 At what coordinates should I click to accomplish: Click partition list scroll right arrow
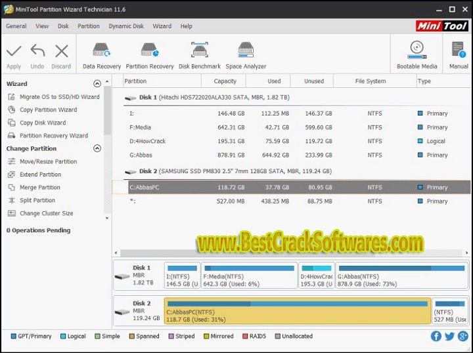(467, 253)
